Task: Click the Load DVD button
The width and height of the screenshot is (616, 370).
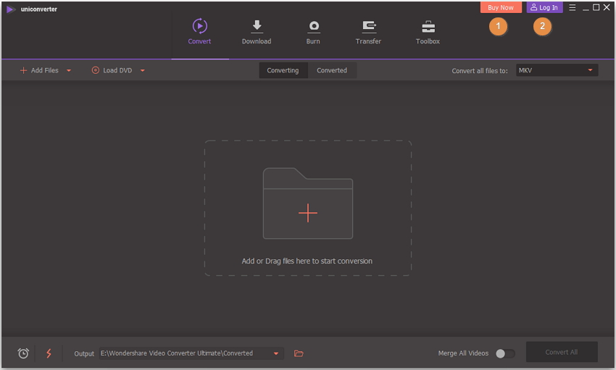Action: pyautogui.click(x=112, y=70)
